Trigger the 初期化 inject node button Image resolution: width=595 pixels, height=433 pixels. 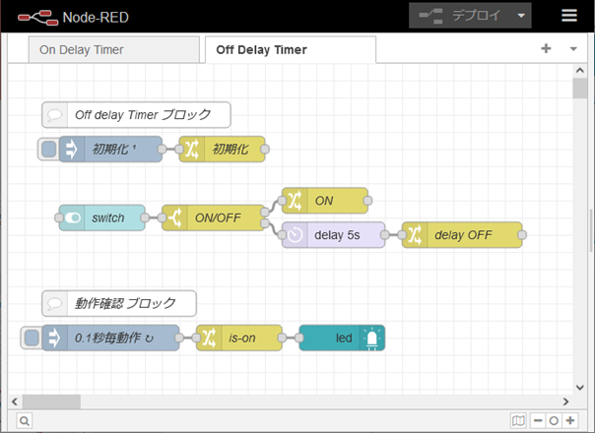coord(47,150)
